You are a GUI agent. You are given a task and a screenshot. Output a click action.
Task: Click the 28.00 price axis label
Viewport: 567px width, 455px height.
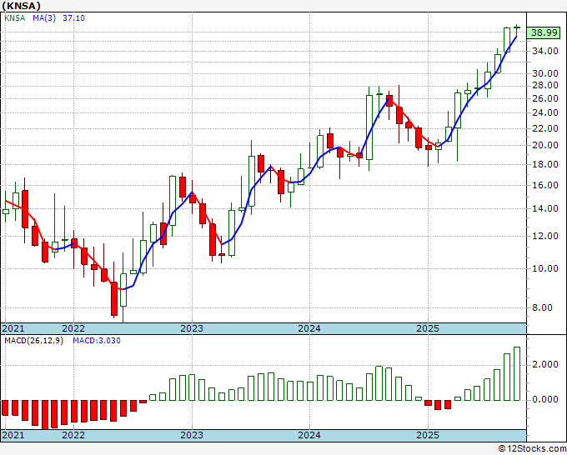(x=545, y=85)
